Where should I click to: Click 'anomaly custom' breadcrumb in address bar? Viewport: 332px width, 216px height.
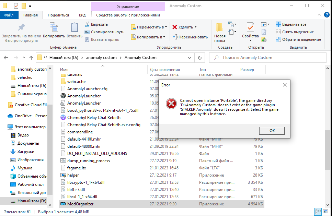(x=101, y=58)
